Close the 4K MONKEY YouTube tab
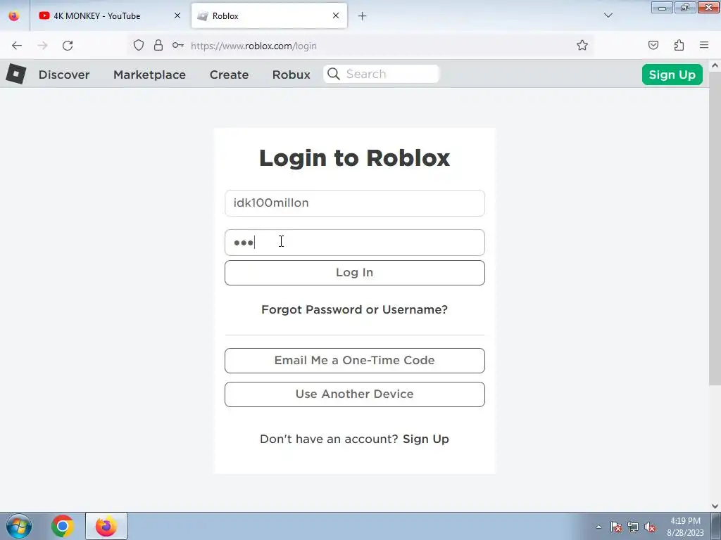Image resolution: width=721 pixels, height=540 pixels. (177, 15)
